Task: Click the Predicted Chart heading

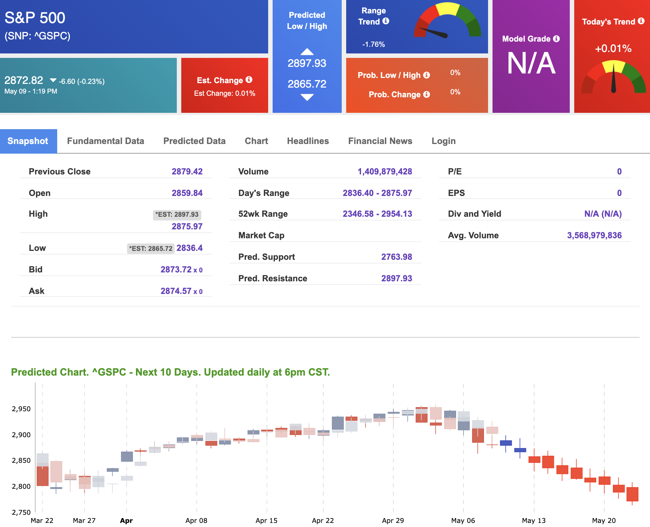Action: click(170, 372)
